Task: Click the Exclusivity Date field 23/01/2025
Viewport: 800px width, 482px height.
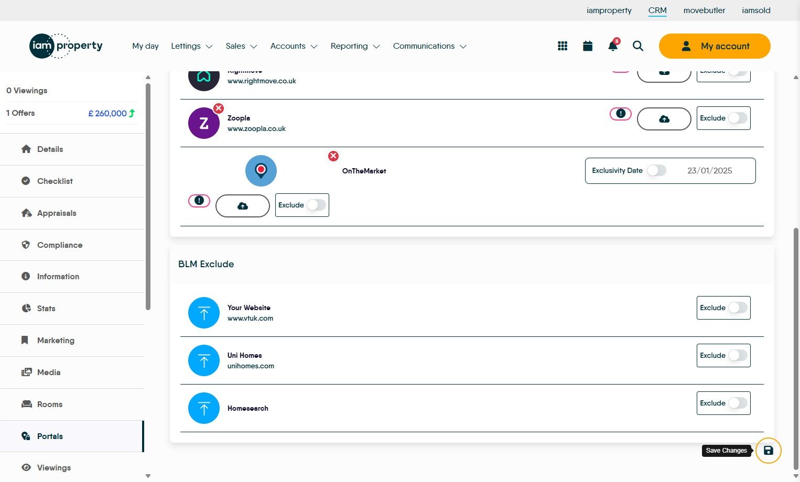Action: click(710, 171)
